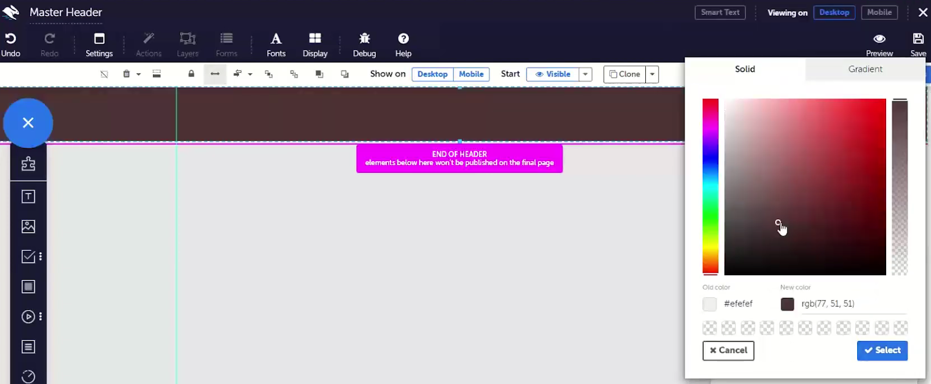This screenshot has width=931, height=384.
Task: Toggle Smart Text button
Action: tap(720, 12)
